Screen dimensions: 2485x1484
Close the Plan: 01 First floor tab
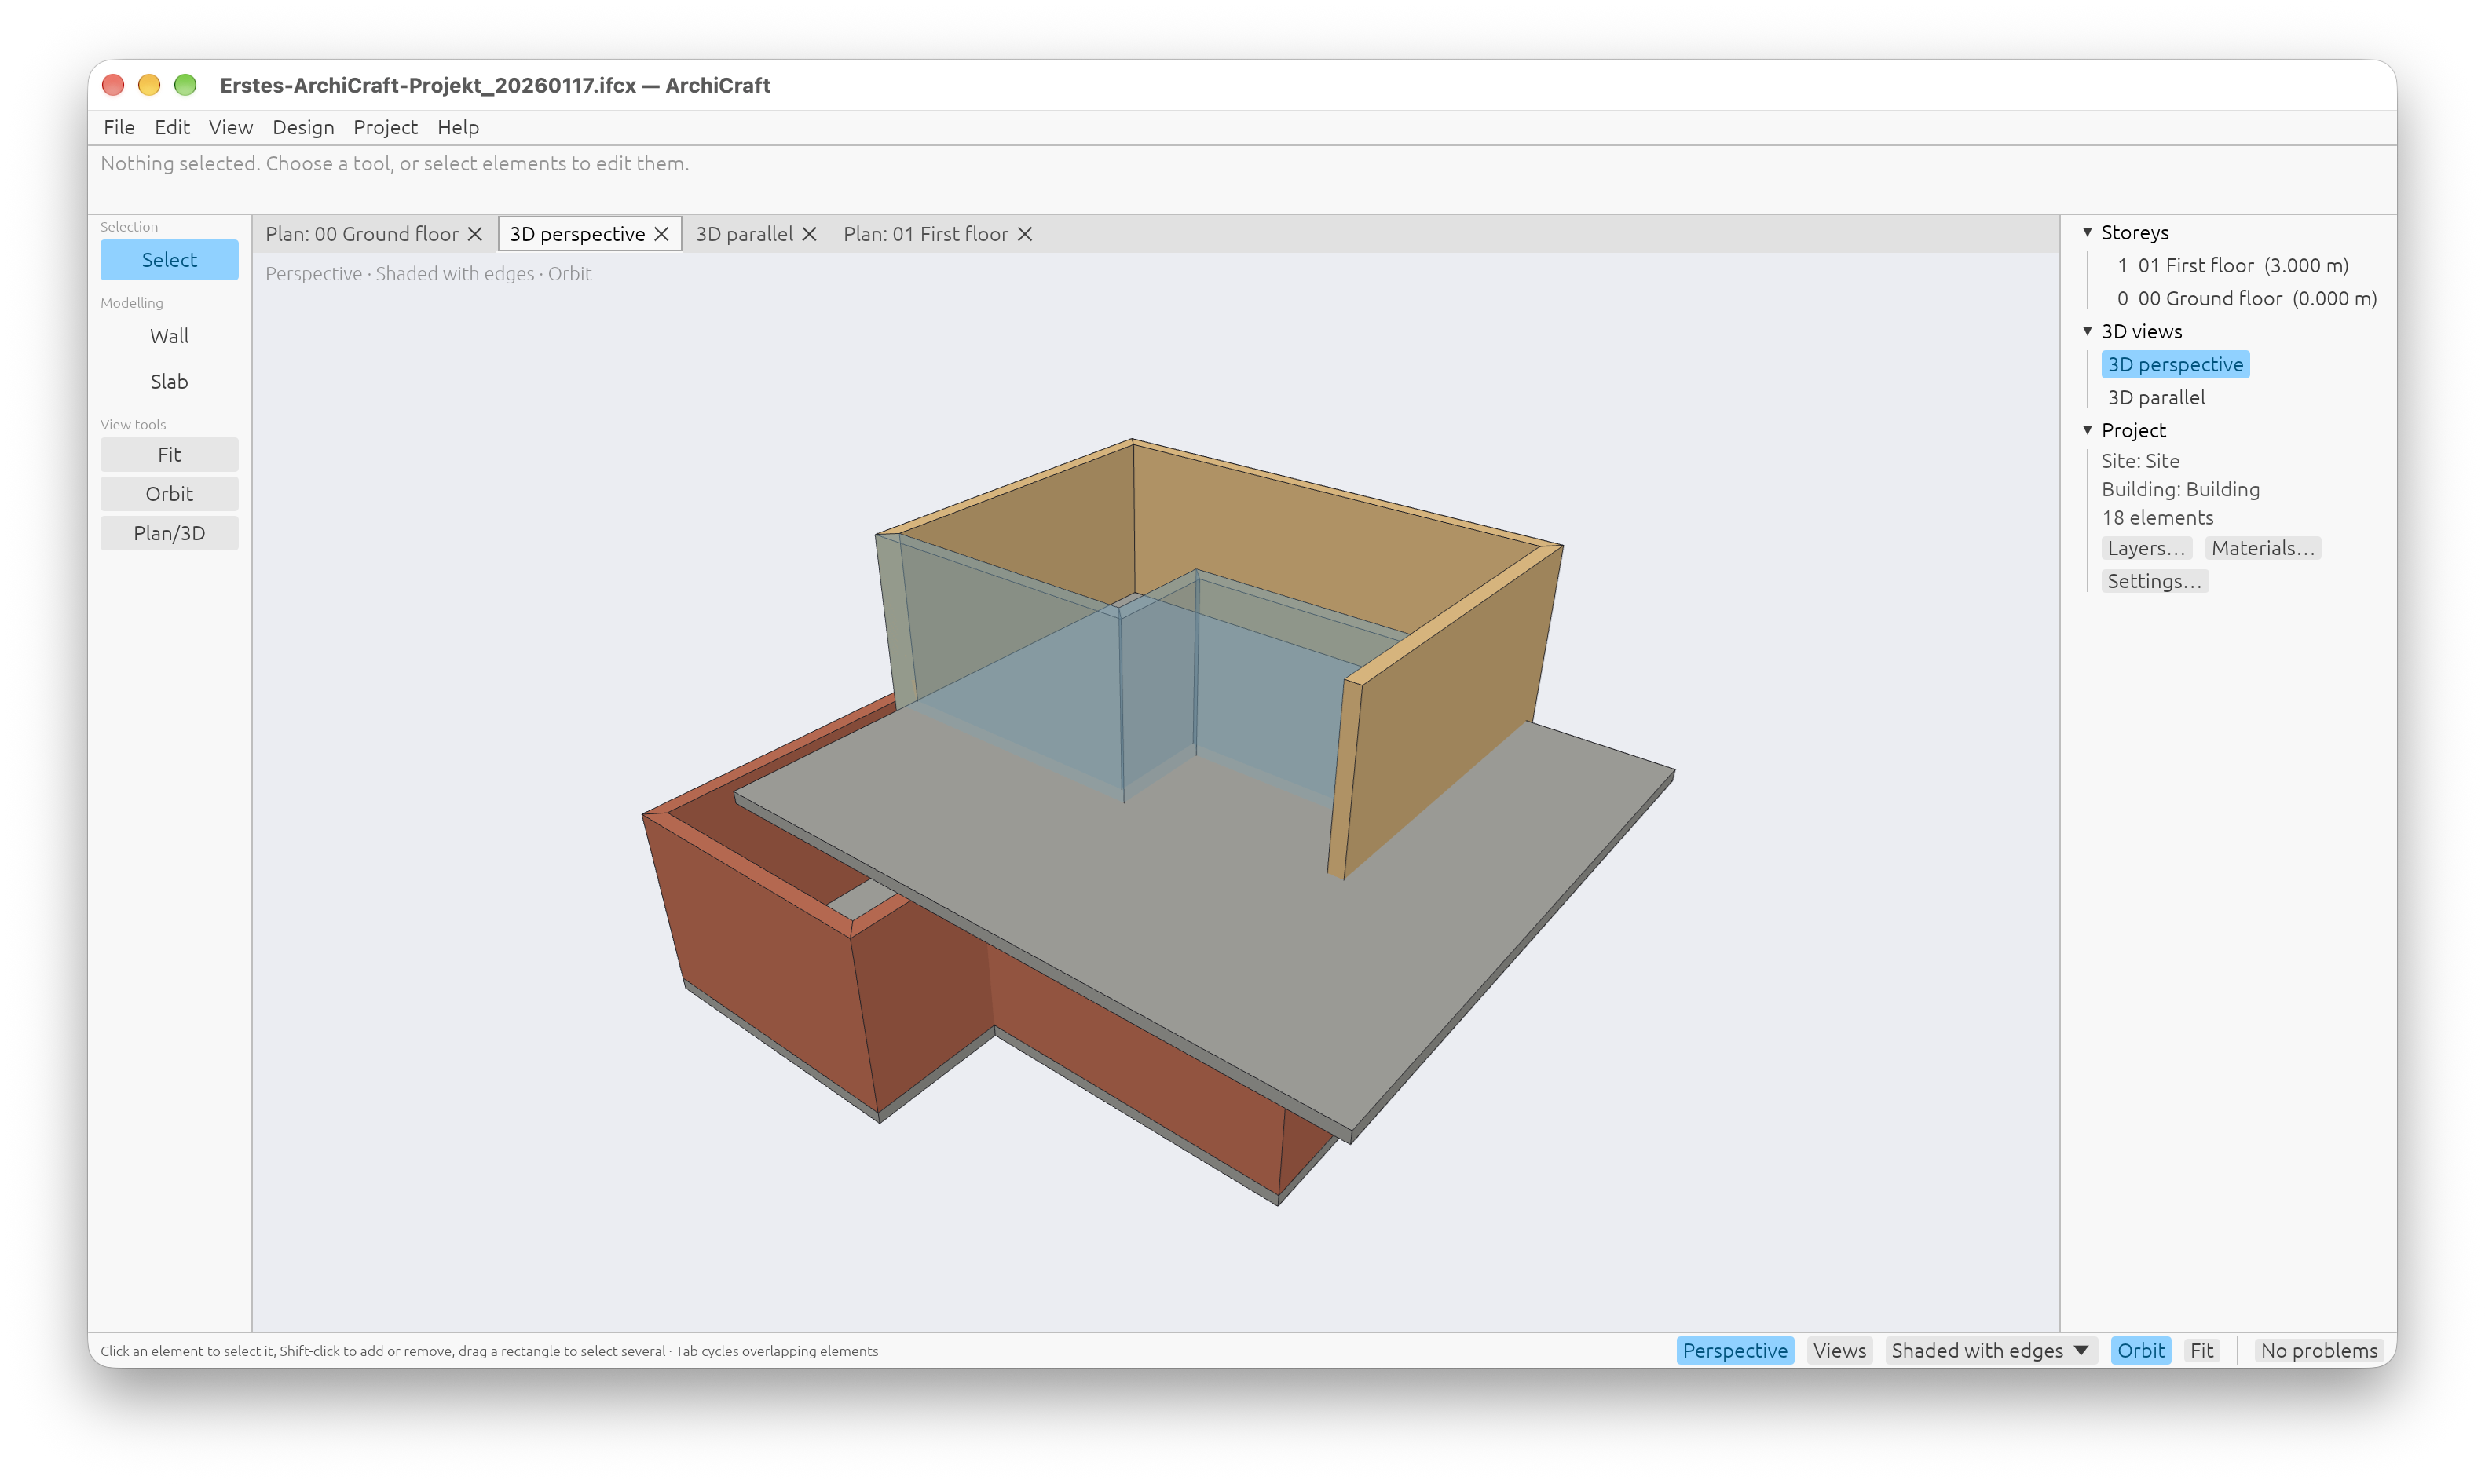[1025, 234]
